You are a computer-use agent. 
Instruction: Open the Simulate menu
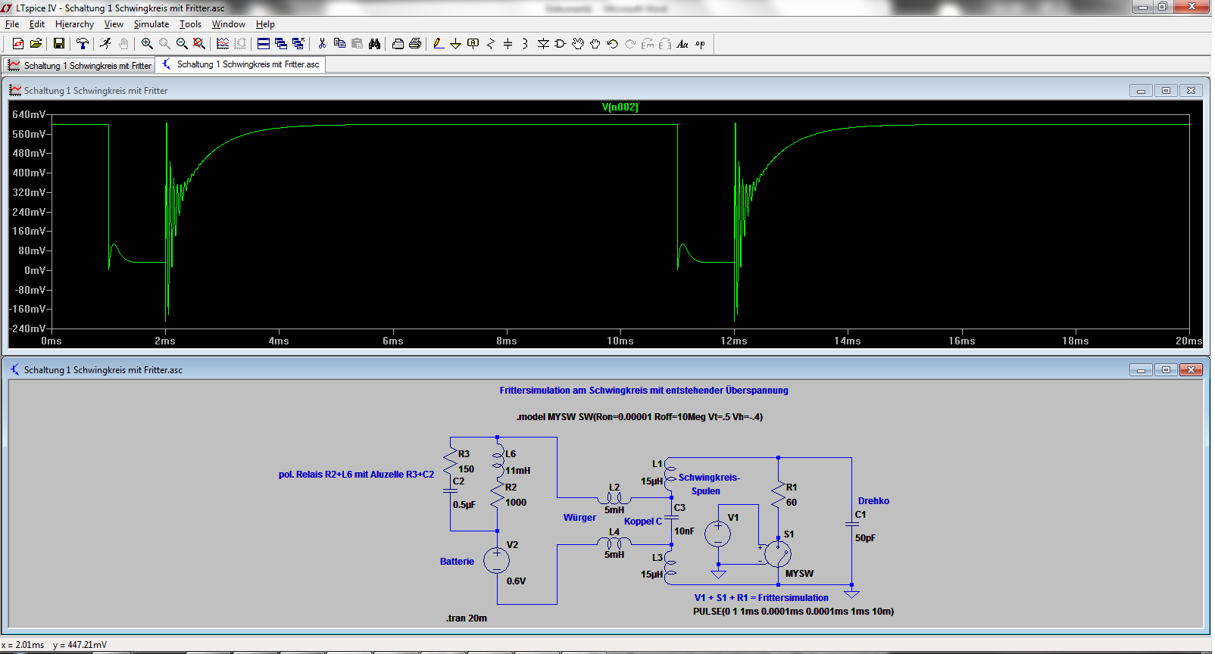point(151,24)
